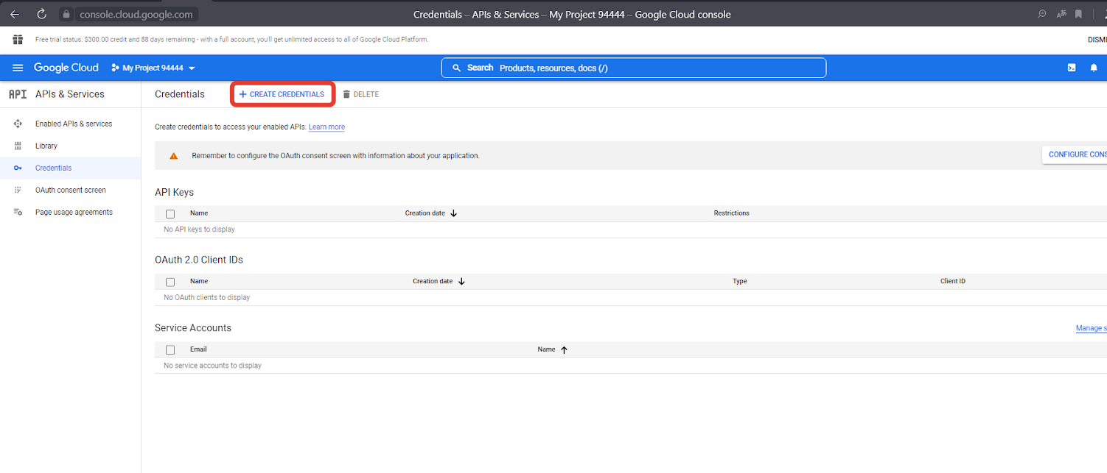Screen dimensions: 1107x473
Task: Click the Page usage agreements icon
Action: 18,212
